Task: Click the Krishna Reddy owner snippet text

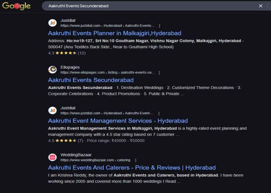Action: [x=145, y=178]
